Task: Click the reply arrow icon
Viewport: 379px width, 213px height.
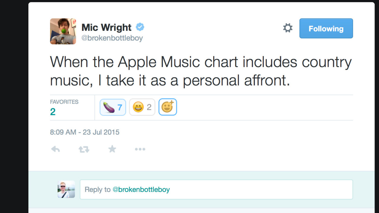Action: (55, 149)
